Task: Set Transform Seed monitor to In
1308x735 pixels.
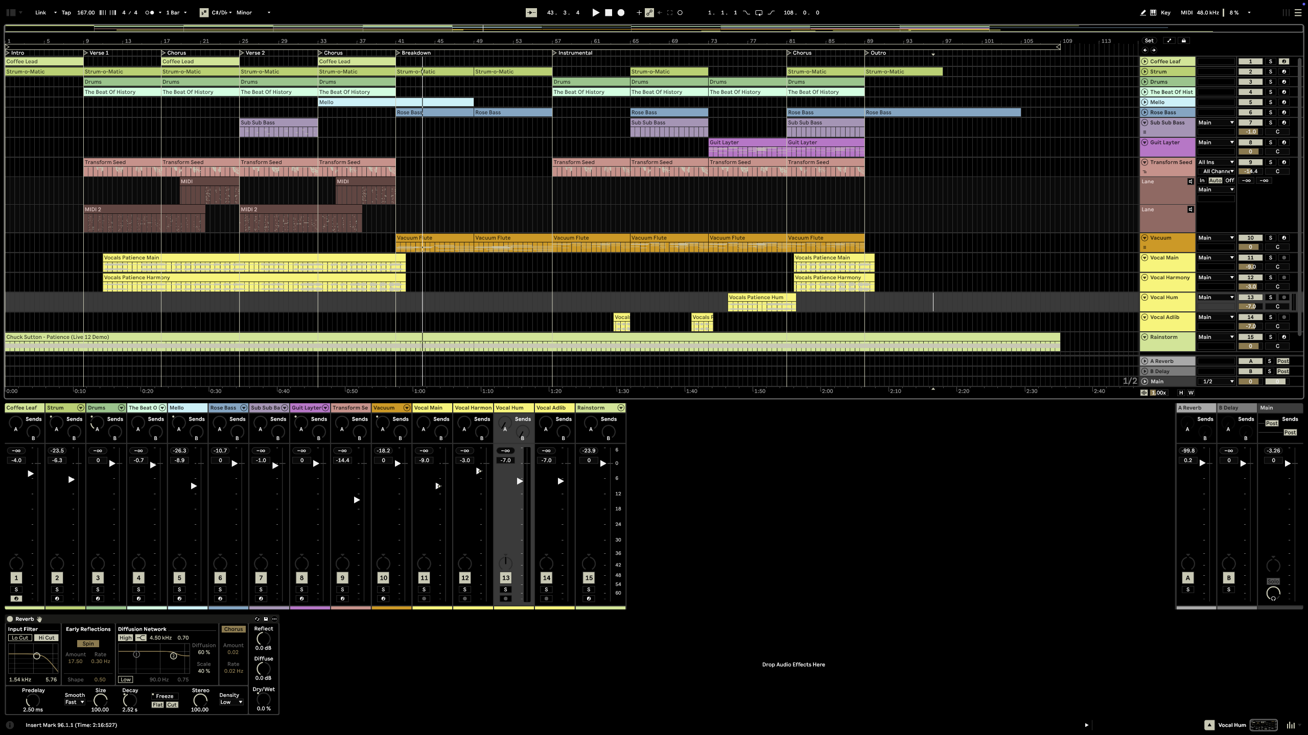Action: pos(1202,181)
